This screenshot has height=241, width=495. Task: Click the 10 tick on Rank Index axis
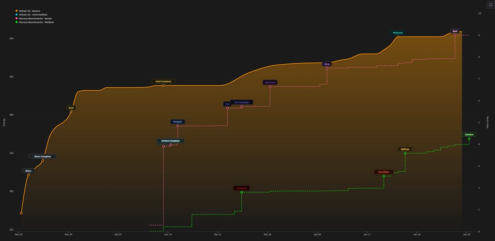pyautogui.click(x=479, y=14)
